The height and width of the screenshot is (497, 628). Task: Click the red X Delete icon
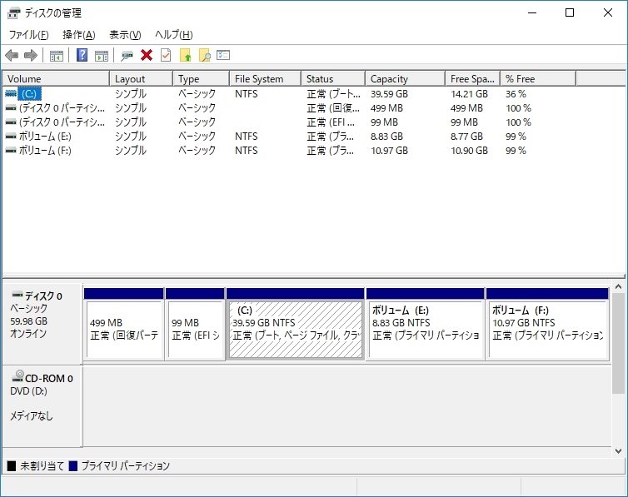point(147,55)
